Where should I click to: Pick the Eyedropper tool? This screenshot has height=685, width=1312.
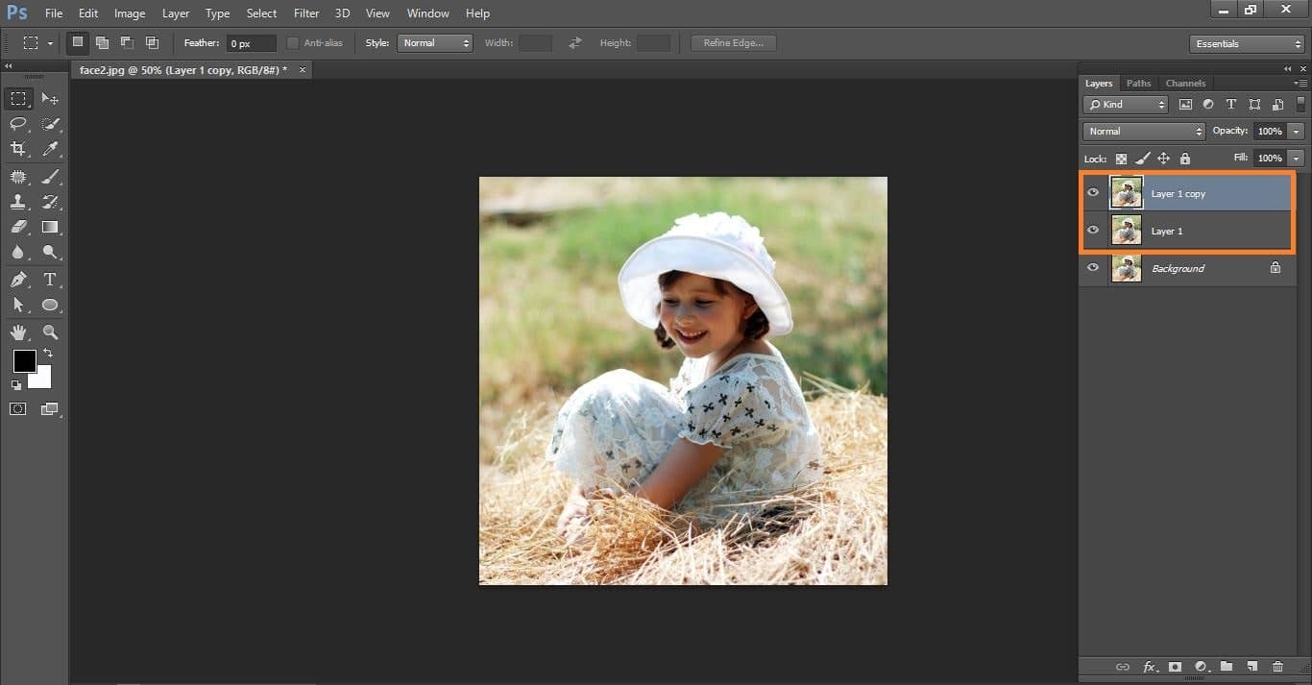(51, 149)
